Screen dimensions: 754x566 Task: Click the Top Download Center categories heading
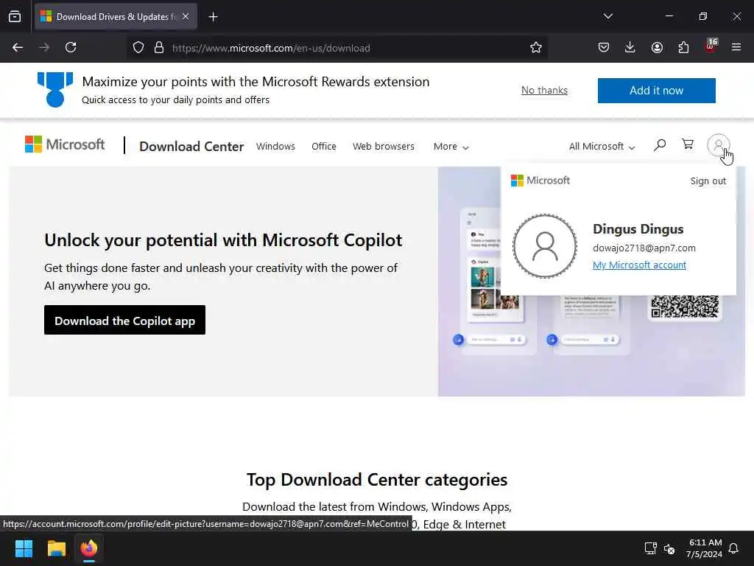[x=377, y=480]
